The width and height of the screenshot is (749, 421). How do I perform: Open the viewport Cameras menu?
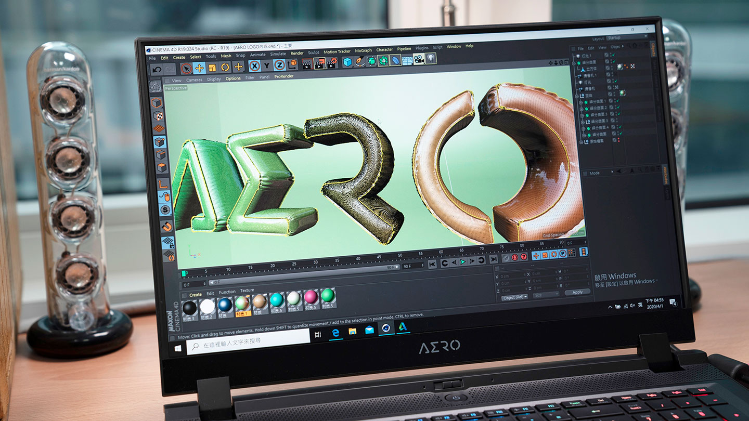(194, 80)
